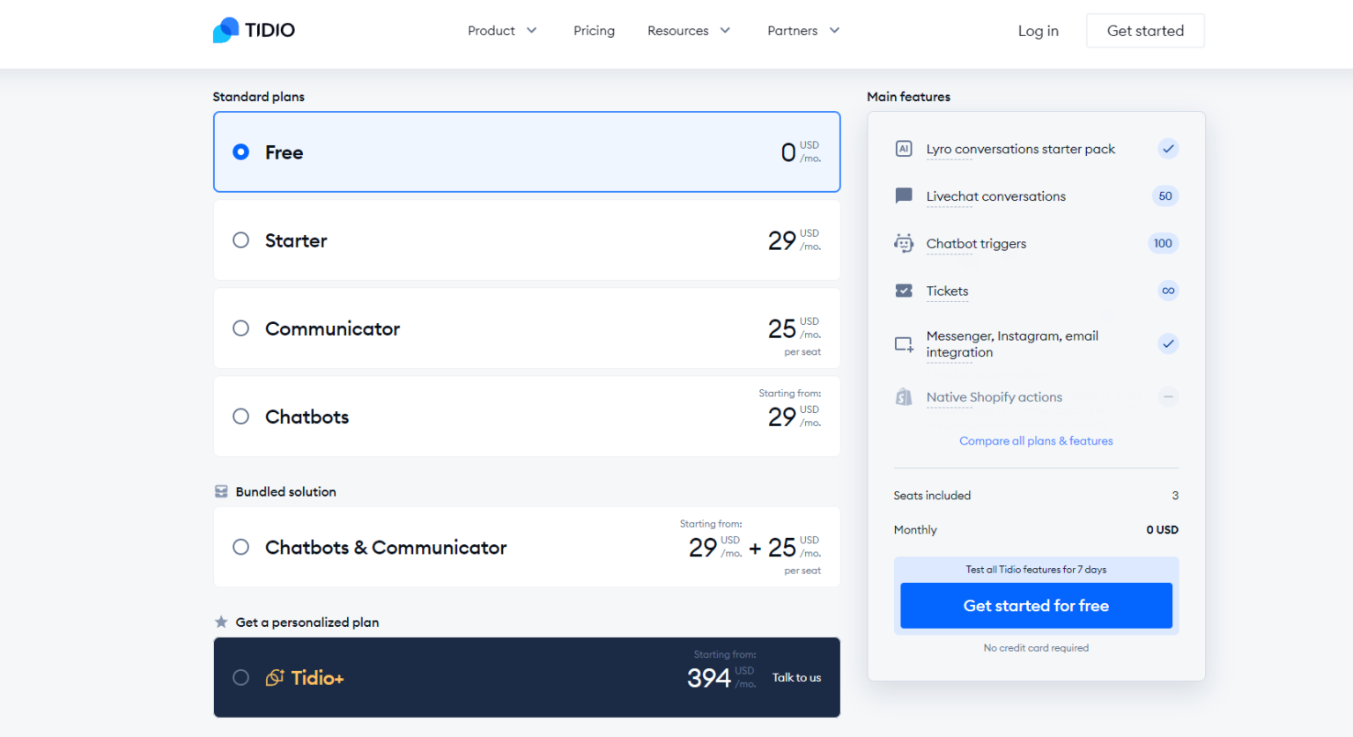
Task: Click the Bundled solution package icon
Action: [219, 491]
